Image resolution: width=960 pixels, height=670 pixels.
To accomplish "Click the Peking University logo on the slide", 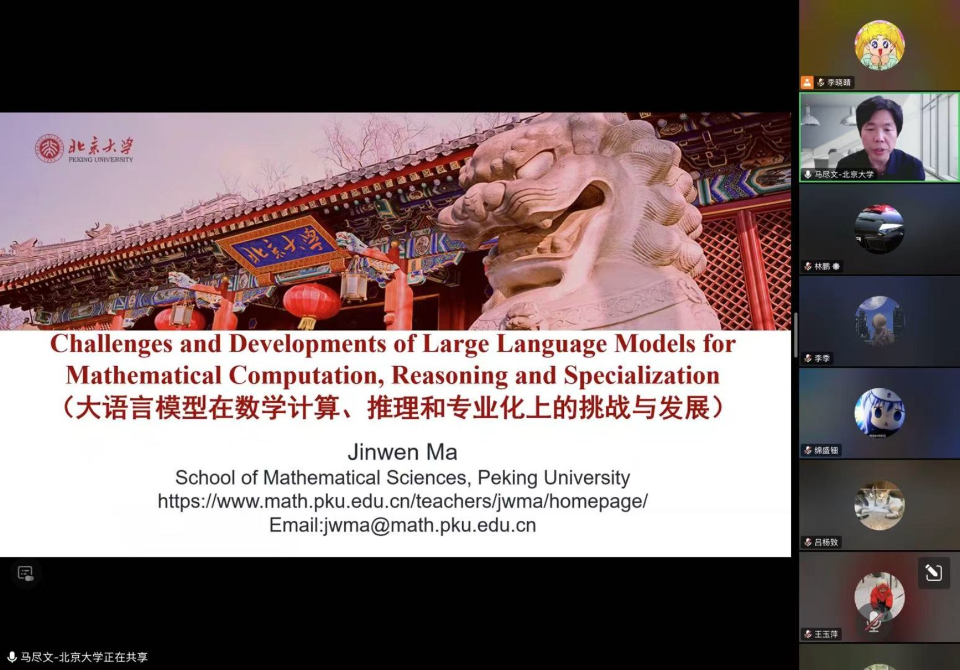I will tap(84, 149).
